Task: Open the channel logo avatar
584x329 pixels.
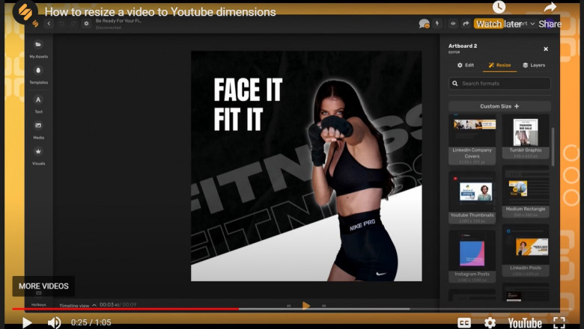Action: [25, 12]
